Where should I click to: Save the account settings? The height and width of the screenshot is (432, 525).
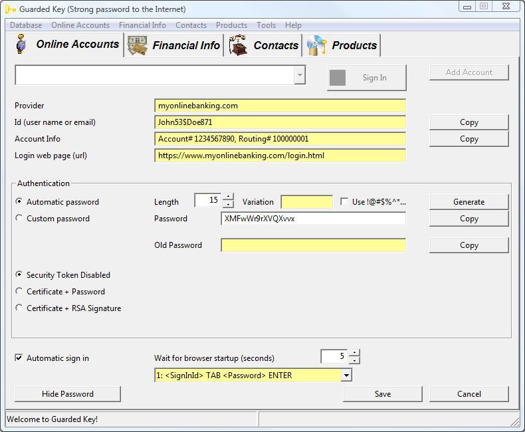tap(383, 394)
